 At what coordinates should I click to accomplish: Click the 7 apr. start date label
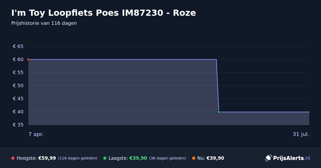(36, 134)
